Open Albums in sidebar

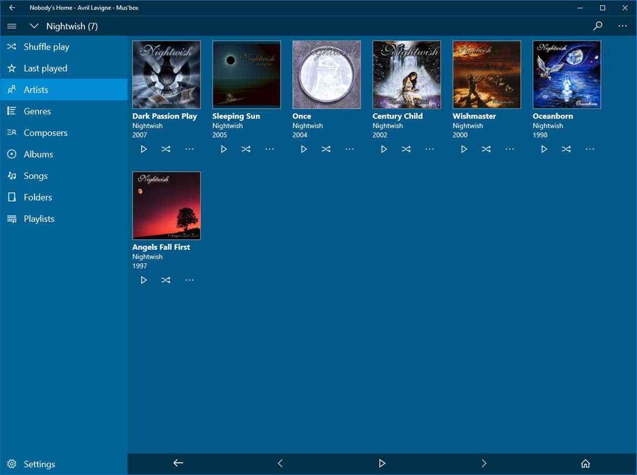point(64,155)
